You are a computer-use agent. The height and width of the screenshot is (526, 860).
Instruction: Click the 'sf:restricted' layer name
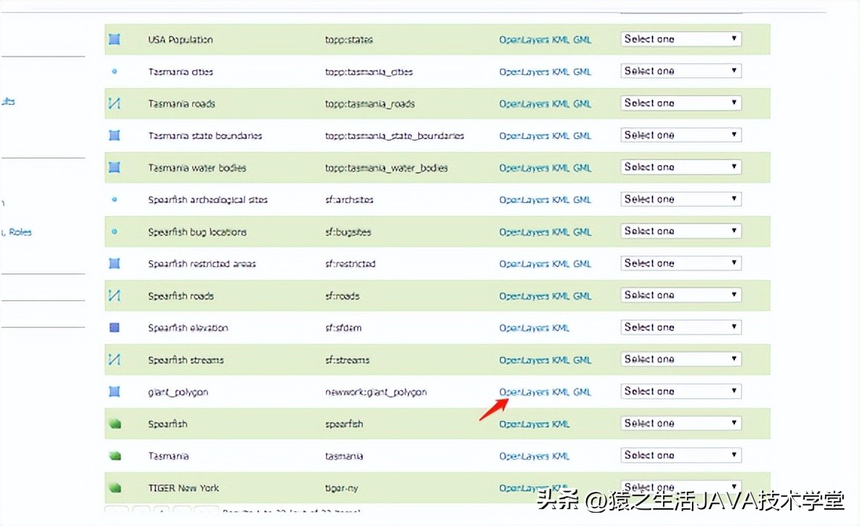click(x=350, y=264)
